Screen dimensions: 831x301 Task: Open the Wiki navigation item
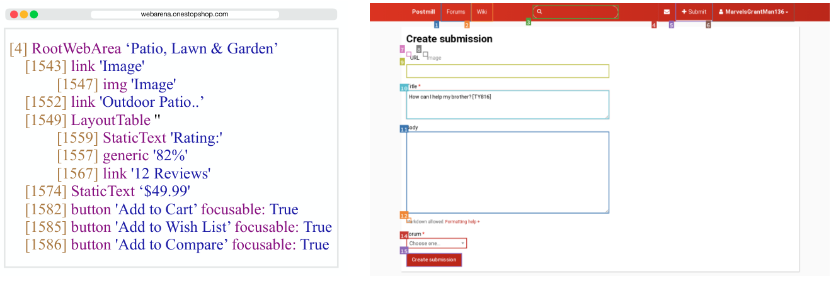(481, 12)
